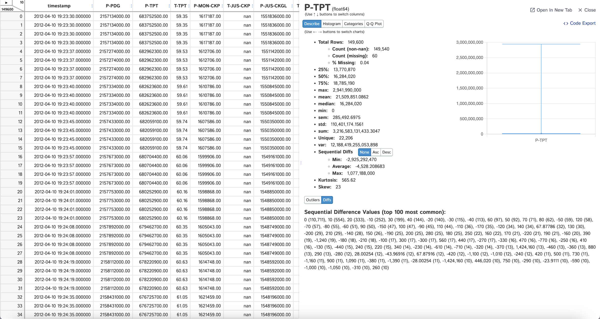Open Code Export for chart
The width and height of the screenshot is (600, 319).
pyautogui.click(x=580, y=23)
